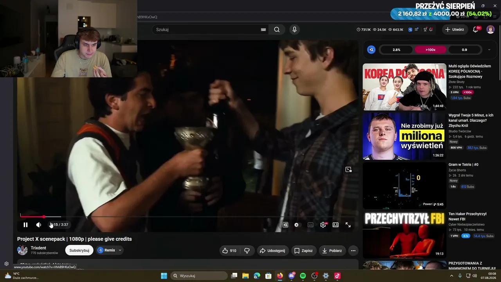Screen dimensions: 501x282
Task: Click the blue vidIQ icon in header
Action: pos(410,29)
